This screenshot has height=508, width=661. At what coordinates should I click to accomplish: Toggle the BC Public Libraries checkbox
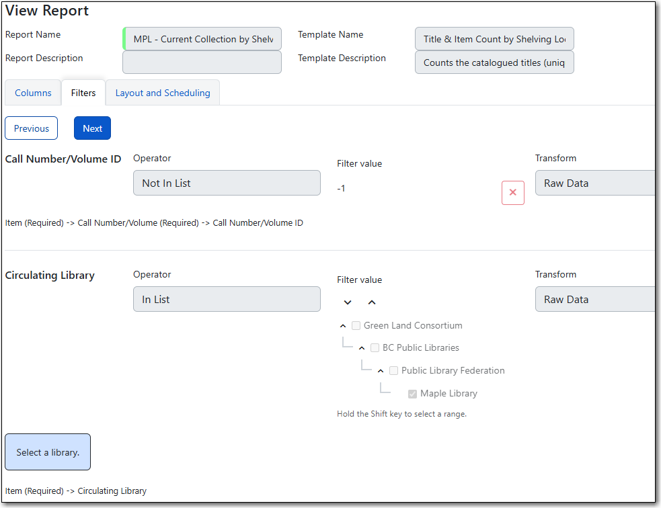[375, 348]
